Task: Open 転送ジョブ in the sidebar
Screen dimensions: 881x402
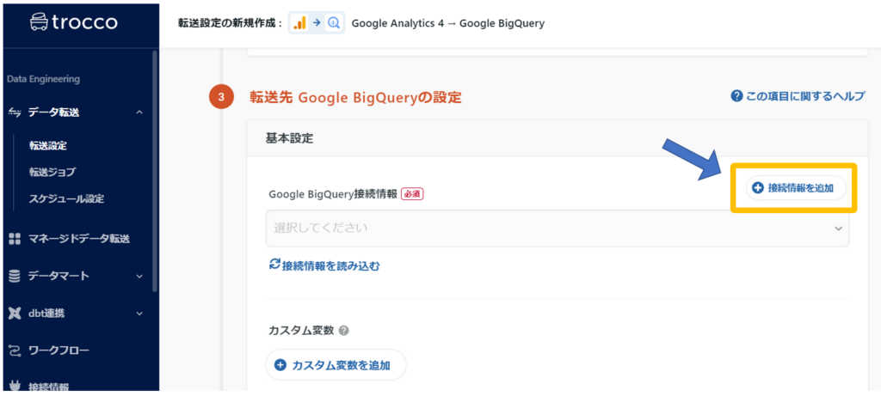Action: pyautogui.click(x=52, y=172)
